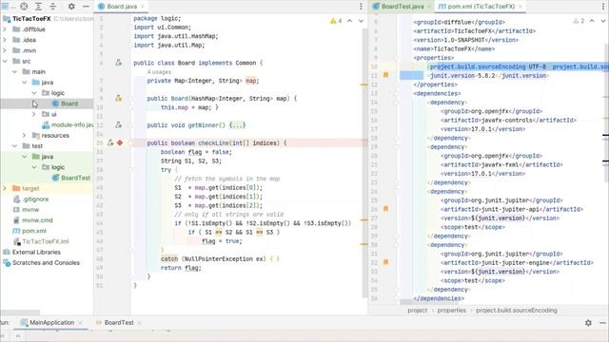
Task: Hide the project tool window
Action: pos(86,7)
